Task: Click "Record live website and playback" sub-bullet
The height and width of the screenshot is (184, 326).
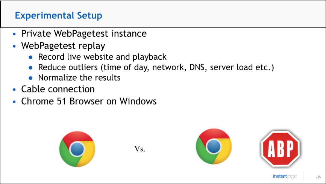Action: [102, 57]
